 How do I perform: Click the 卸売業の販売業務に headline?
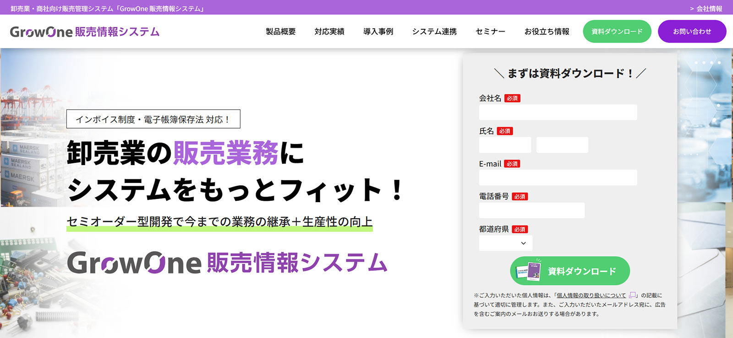[186, 152]
